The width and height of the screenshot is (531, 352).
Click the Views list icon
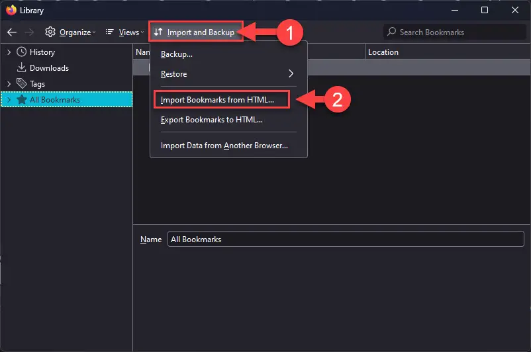109,32
